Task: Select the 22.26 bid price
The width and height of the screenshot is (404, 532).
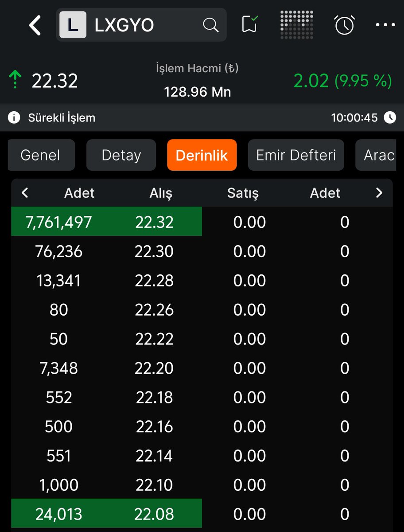Action: 154,310
